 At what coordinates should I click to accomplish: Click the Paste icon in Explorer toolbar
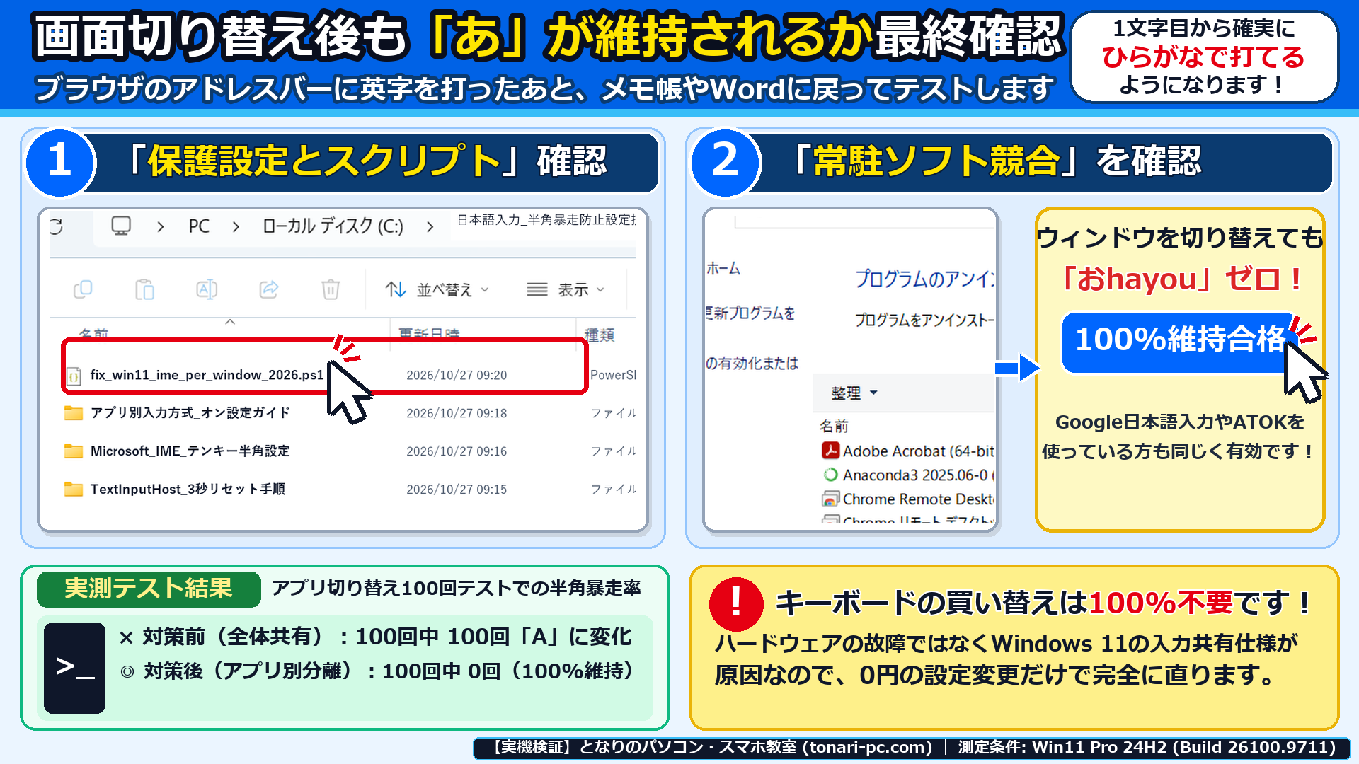(144, 289)
